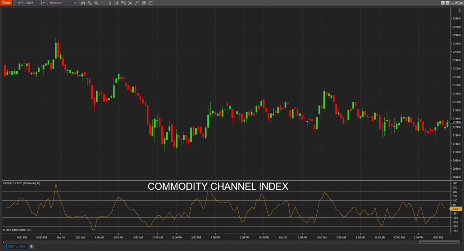Open the cursor type selector
The width and height of the screenshot is (464, 251).
click(x=110, y=3)
